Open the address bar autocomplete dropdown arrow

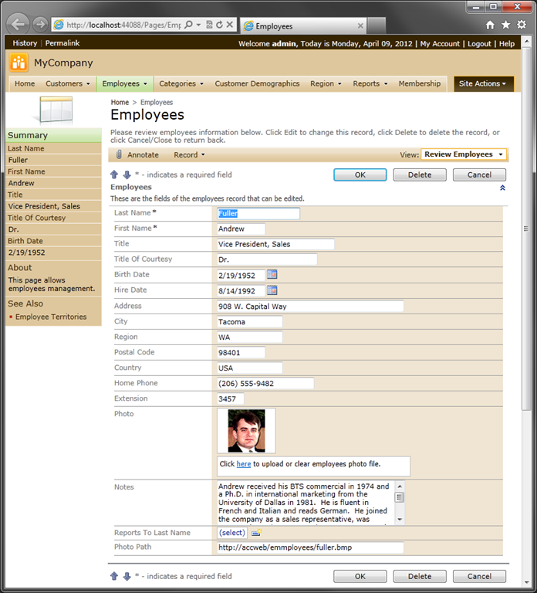tap(199, 25)
